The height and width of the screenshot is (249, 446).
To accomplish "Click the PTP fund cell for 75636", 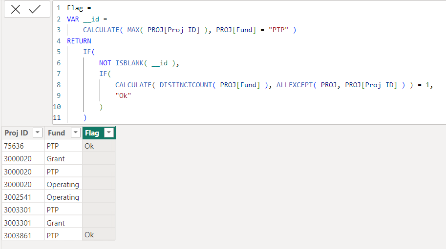I will 63,146.
